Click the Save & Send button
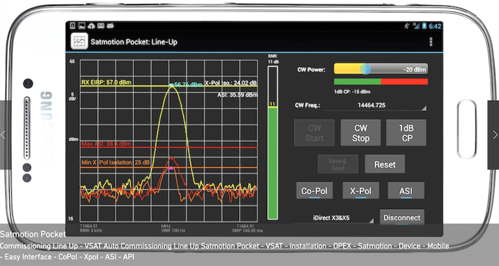This screenshot has width=499, height=266. (x=338, y=164)
